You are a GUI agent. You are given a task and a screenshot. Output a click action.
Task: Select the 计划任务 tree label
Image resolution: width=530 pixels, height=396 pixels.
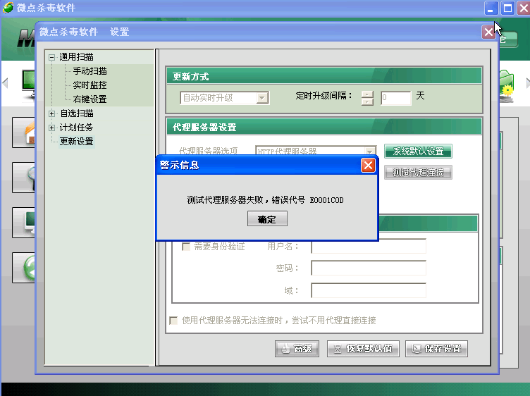(x=76, y=128)
